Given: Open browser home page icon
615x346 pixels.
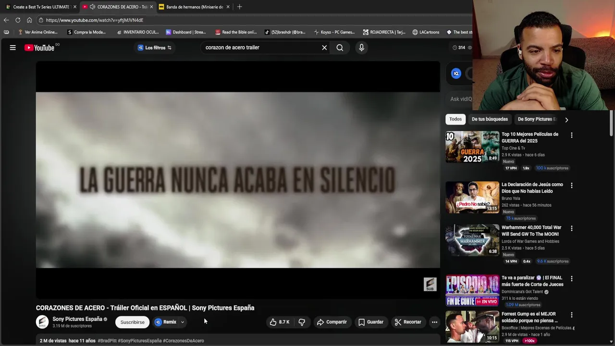Looking at the screenshot, I should (29, 20).
